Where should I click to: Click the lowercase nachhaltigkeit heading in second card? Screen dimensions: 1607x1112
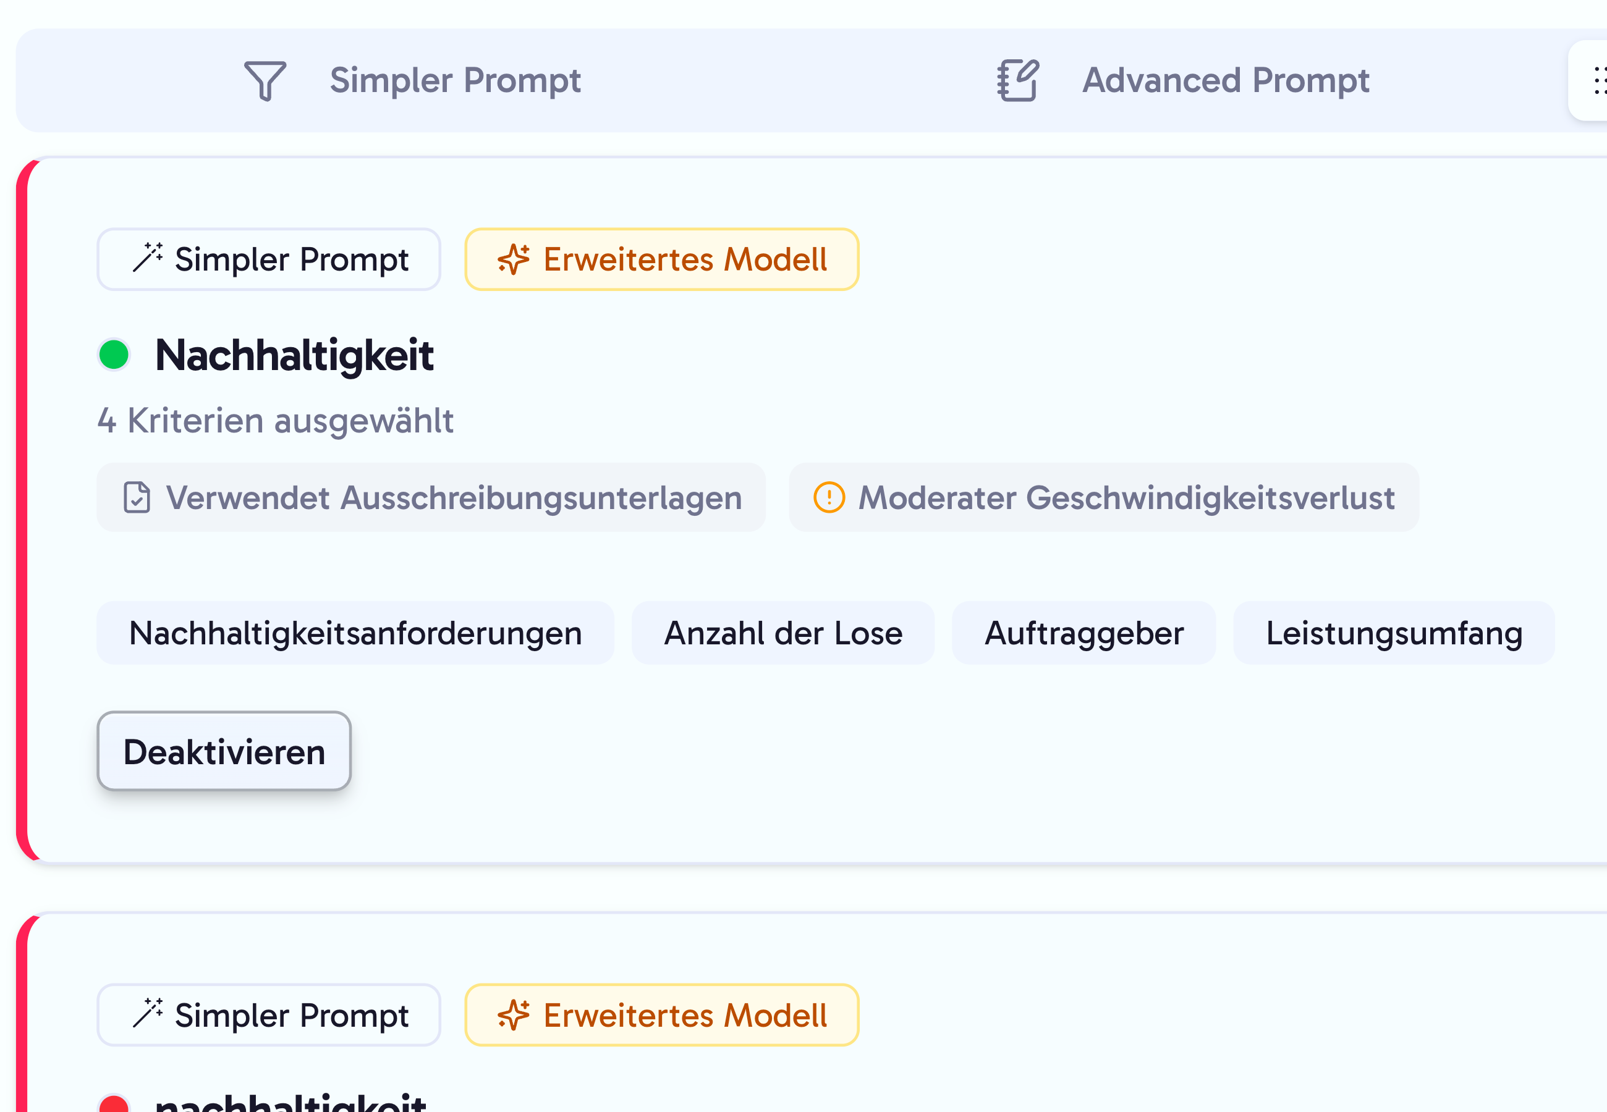pos(290,1101)
